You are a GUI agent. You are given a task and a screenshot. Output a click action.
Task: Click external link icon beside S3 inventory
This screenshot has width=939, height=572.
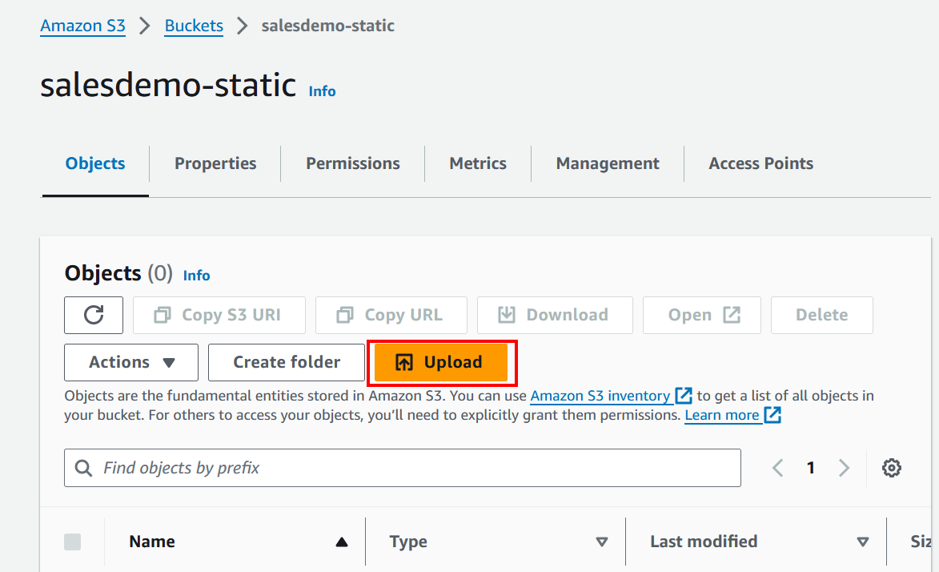684,396
